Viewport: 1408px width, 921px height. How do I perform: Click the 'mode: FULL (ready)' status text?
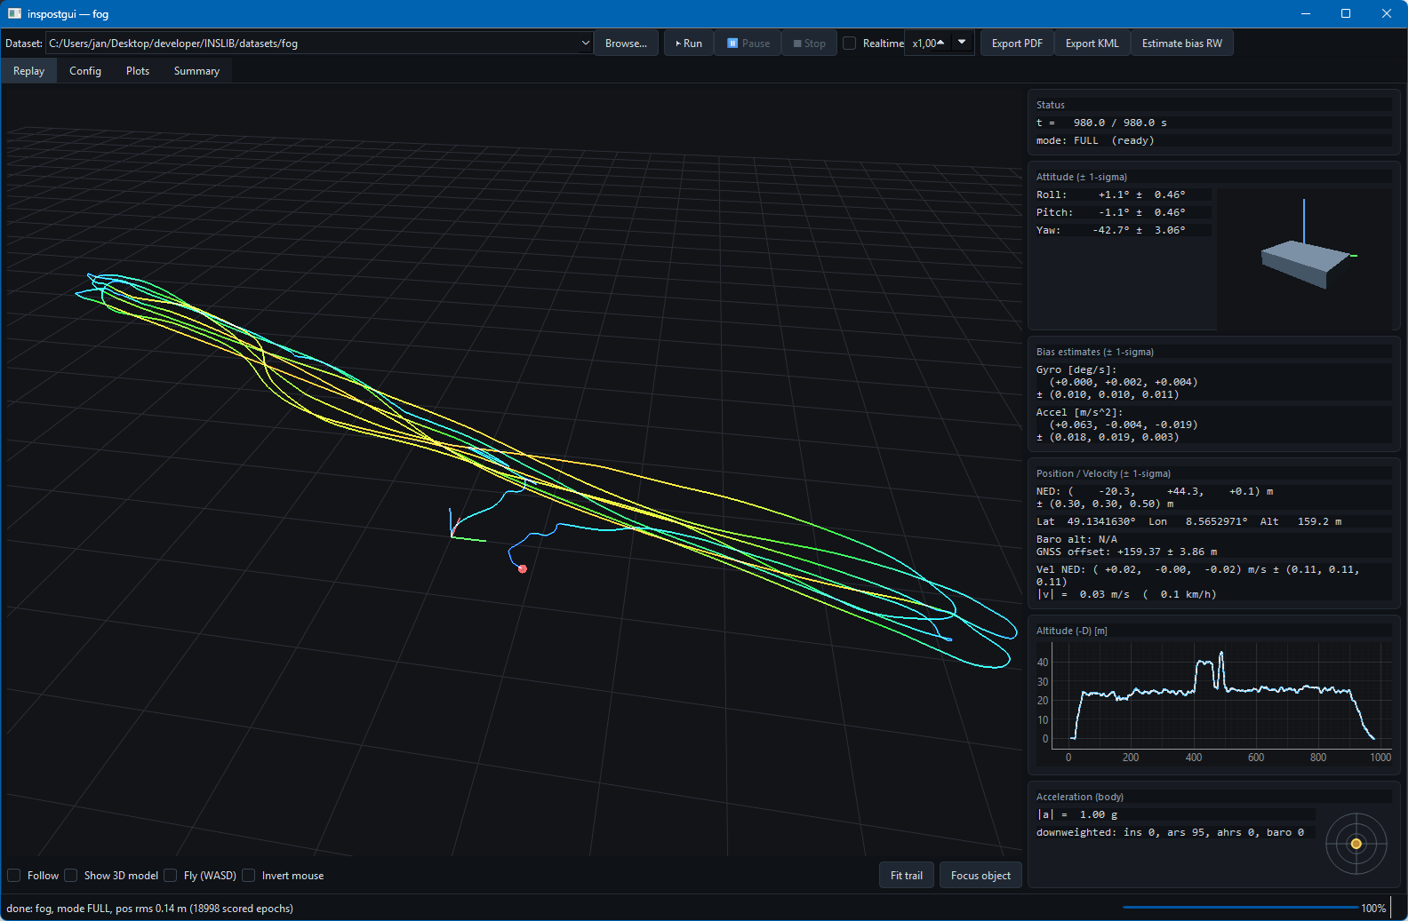1095,140
